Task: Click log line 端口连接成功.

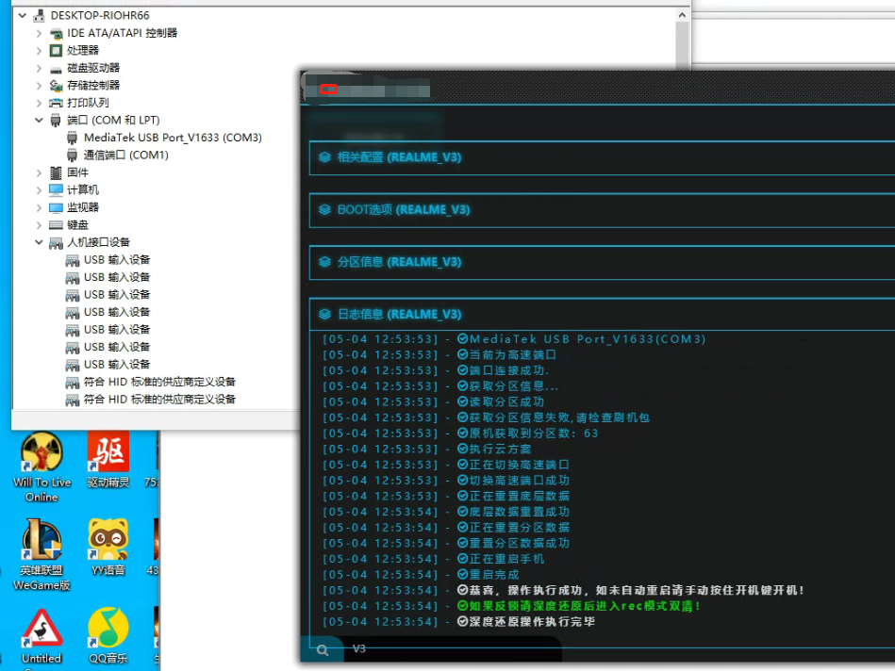Action: click(436, 370)
